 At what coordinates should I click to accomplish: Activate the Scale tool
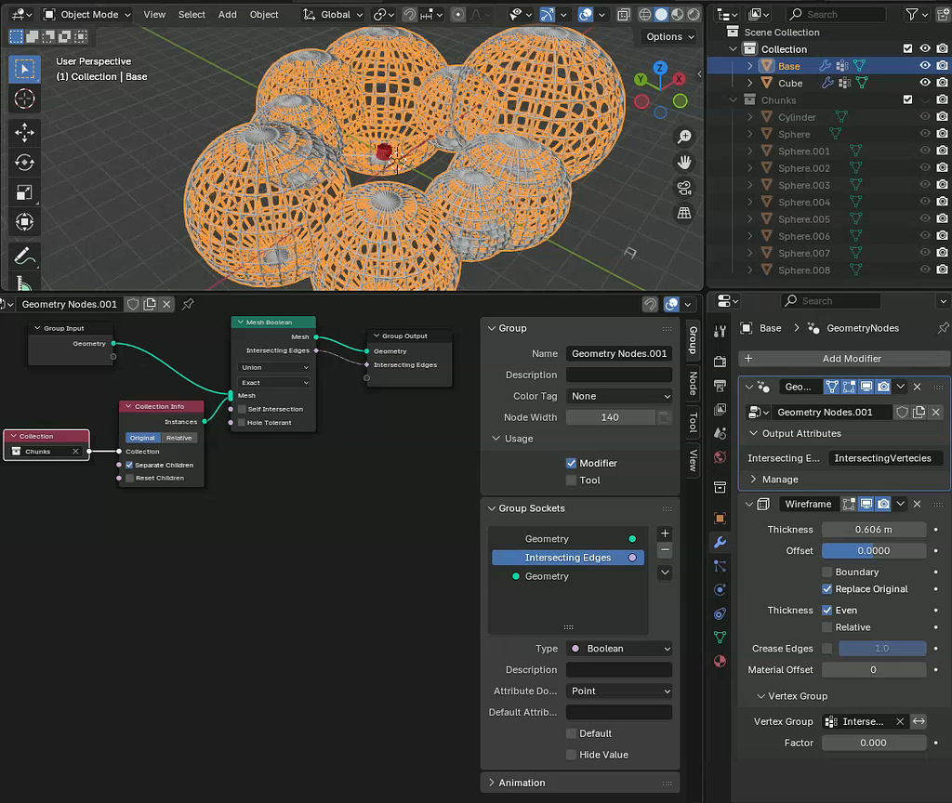pyautogui.click(x=24, y=192)
